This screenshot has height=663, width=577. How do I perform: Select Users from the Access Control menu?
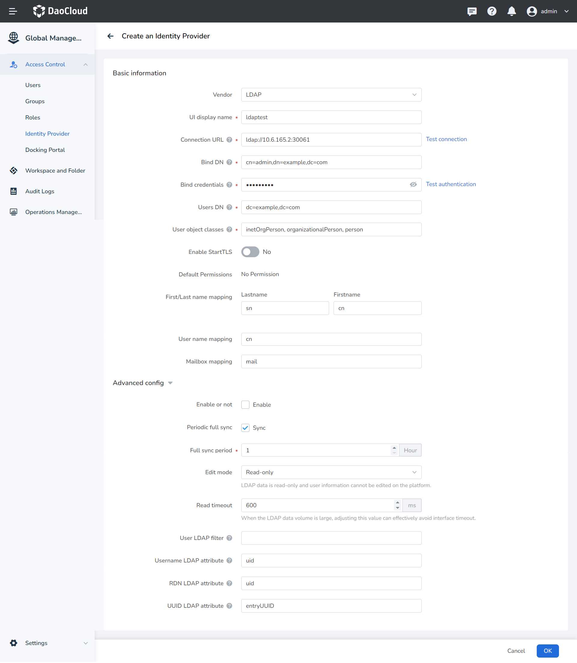pyautogui.click(x=33, y=85)
